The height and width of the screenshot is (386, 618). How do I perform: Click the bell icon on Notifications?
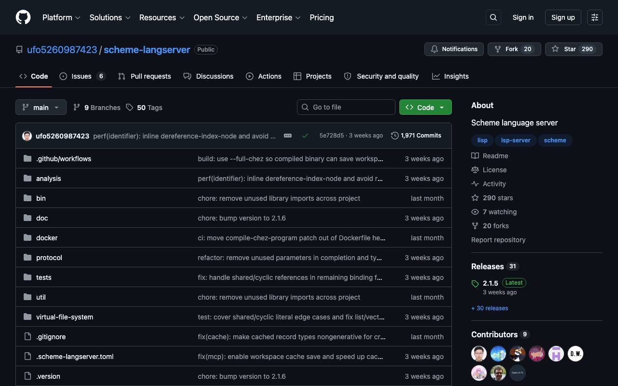coord(435,49)
